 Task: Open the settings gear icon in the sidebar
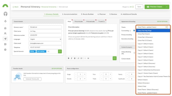pyautogui.click(x=5, y=50)
